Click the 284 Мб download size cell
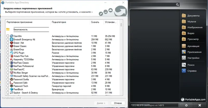208x108 pixels. pyautogui.click(x=95, y=39)
